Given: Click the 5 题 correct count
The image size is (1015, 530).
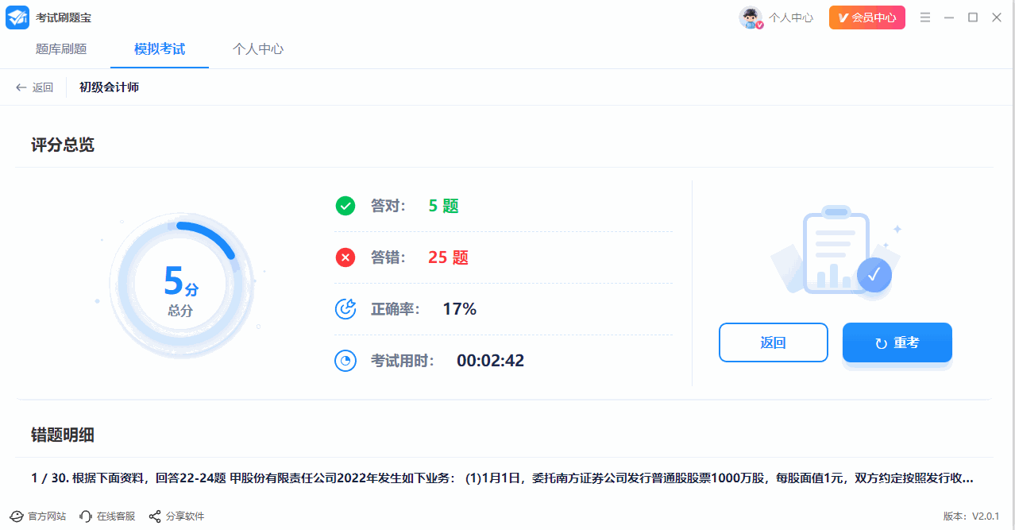Looking at the screenshot, I should [x=444, y=206].
